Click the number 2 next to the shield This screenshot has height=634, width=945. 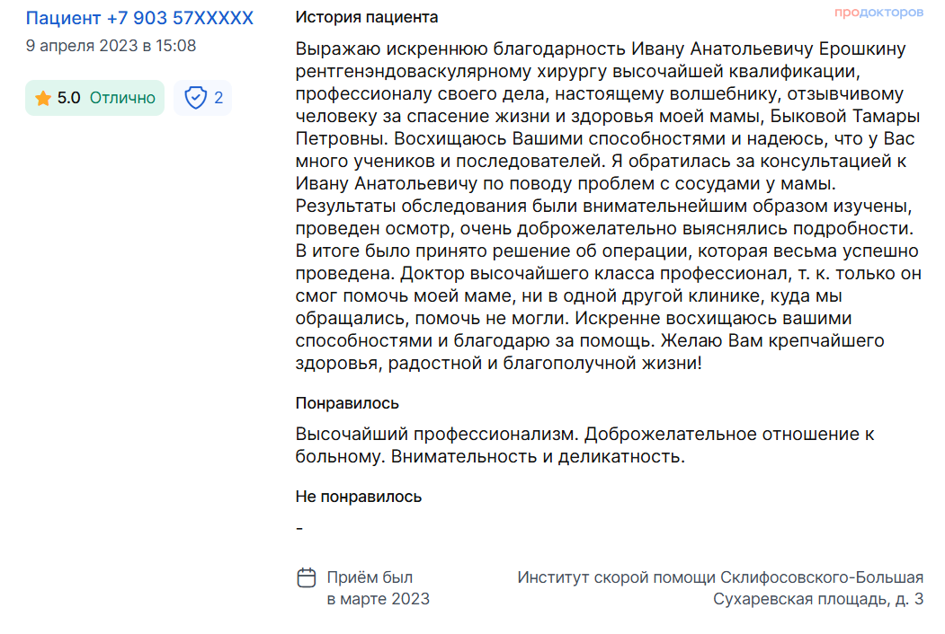pos(218,98)
